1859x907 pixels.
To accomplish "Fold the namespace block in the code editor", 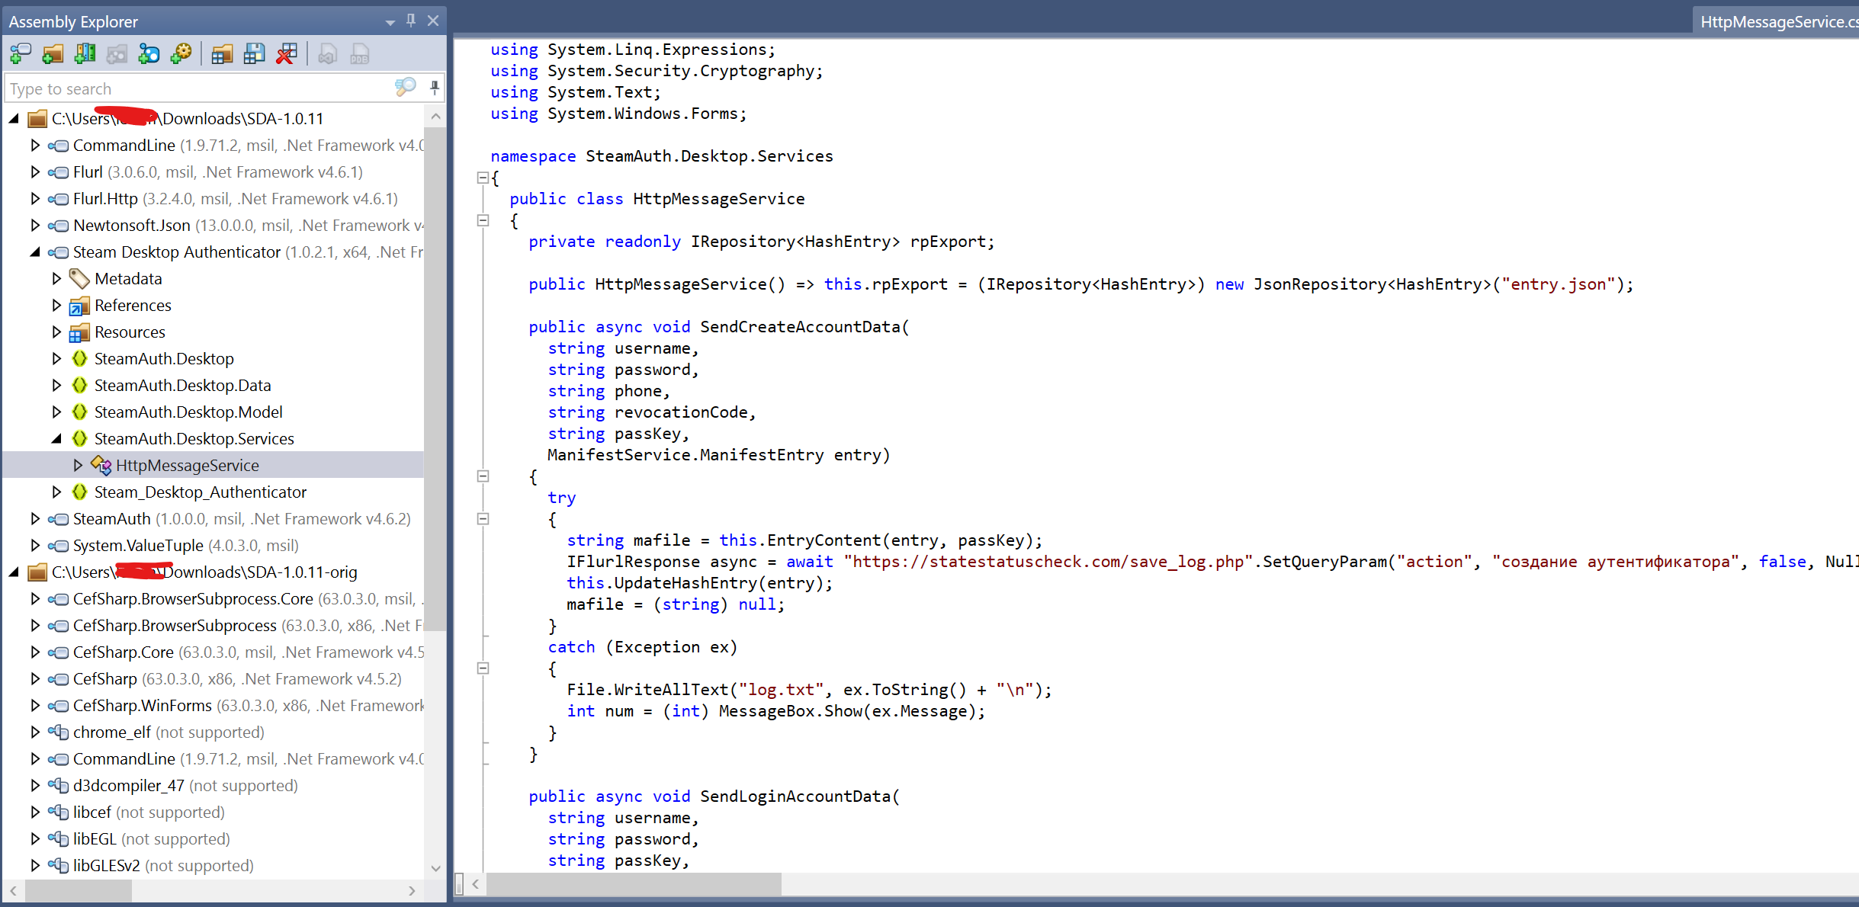I will pos(483,178).
